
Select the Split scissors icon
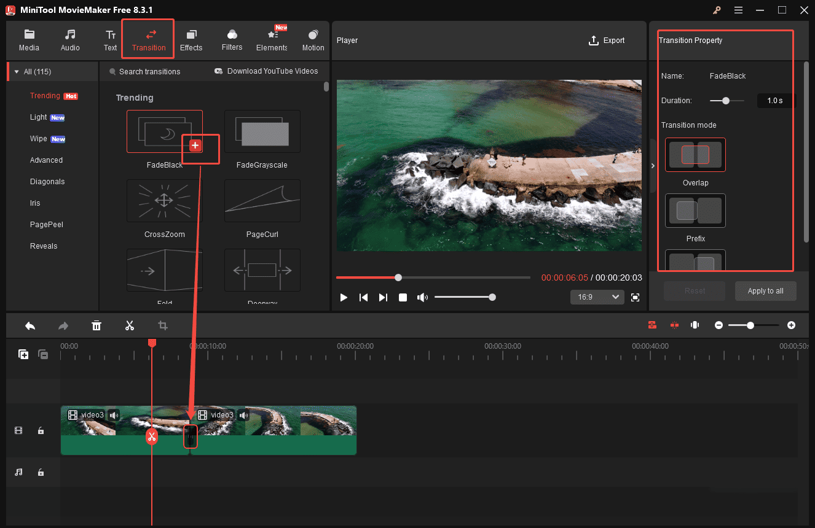point(130,325)
